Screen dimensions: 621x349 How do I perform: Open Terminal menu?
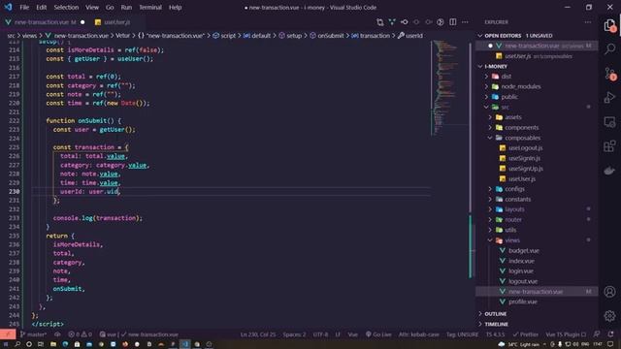click(x=150, y=7)
